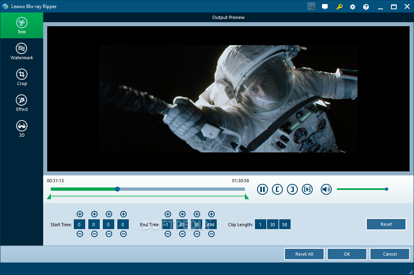The width and height of the screenshot is (414, 275).
Task: Select the End Time minutes field showing 30
Action: coord(182,224)
